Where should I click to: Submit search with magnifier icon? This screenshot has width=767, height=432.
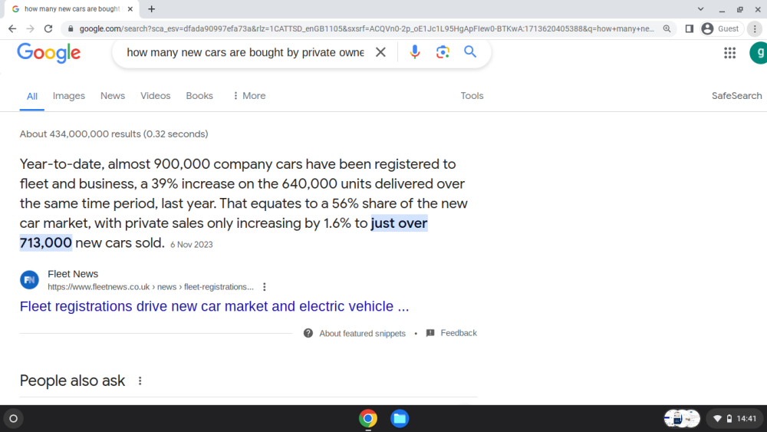(x=470, y=51)
